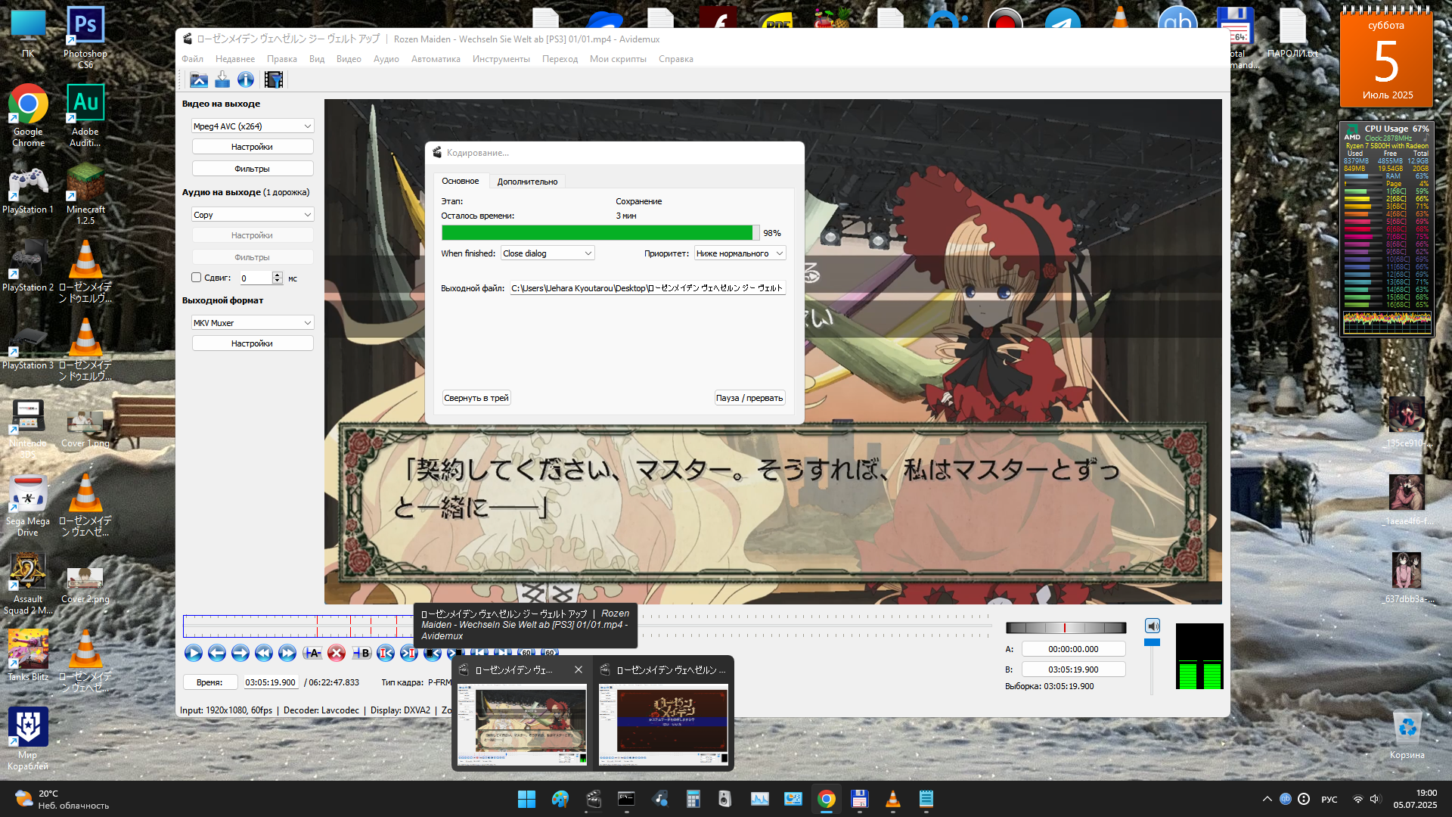Click the Свернуть в трей button
Viewport: 1452px width, 817px height.
[476, 398]
